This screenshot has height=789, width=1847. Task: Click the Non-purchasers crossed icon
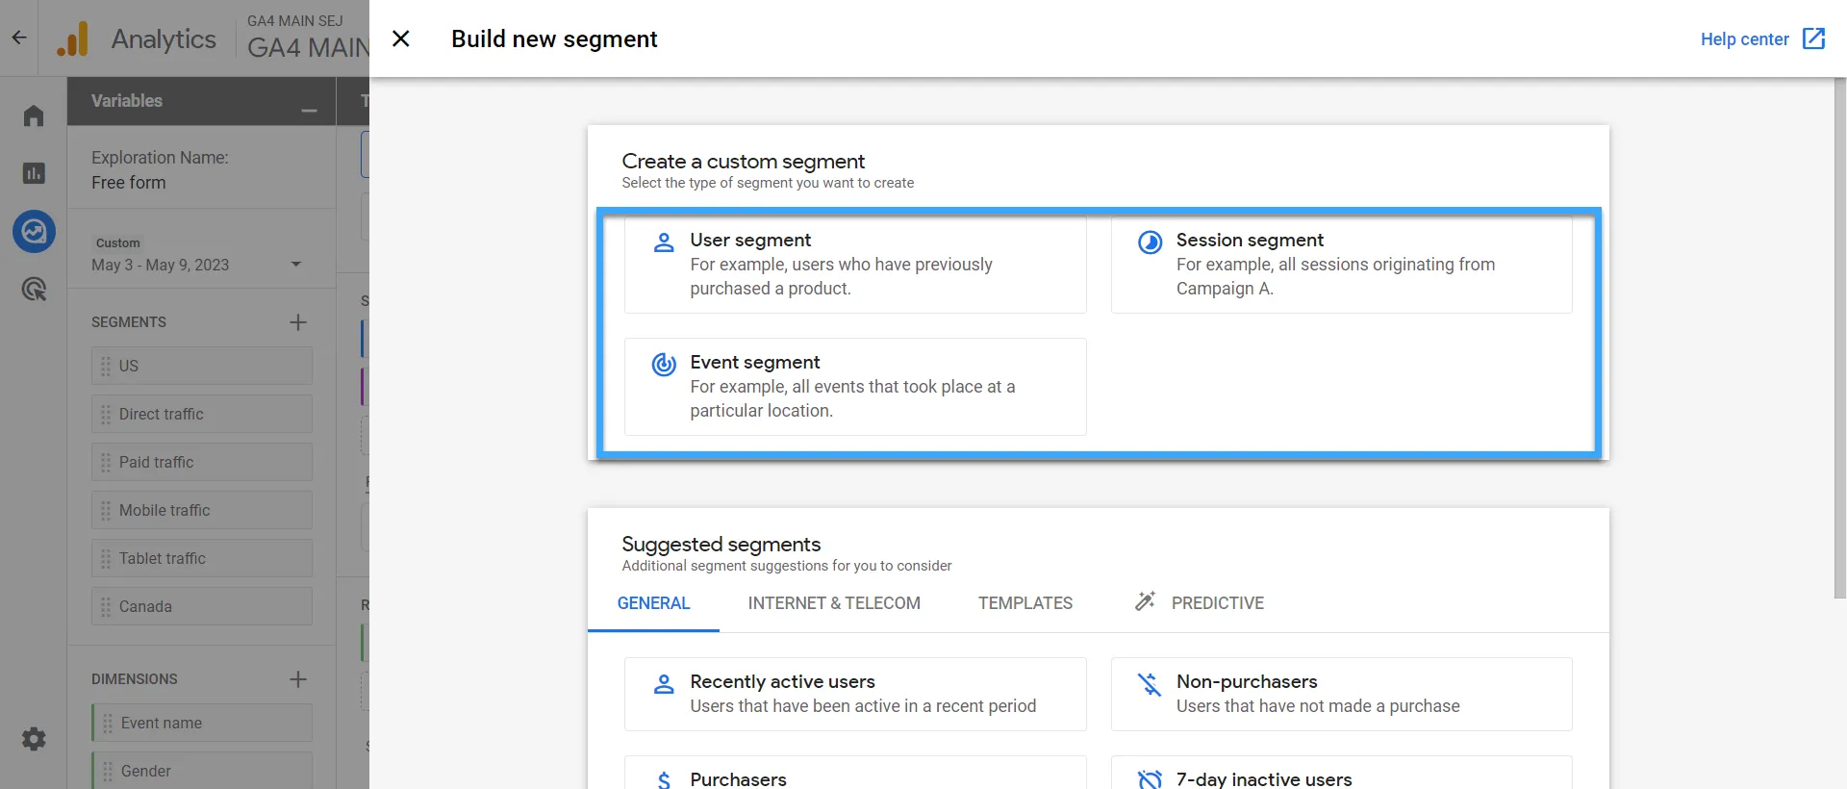1150,684
